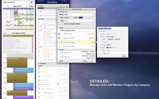Image resolution: width=159 pixels, height=99 pixels.
Task: Click the alert bell icon on SDW features
Action: 88,34
